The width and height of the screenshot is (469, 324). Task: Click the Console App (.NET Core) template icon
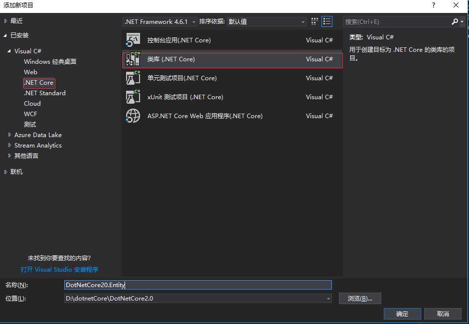pos(133,40)
